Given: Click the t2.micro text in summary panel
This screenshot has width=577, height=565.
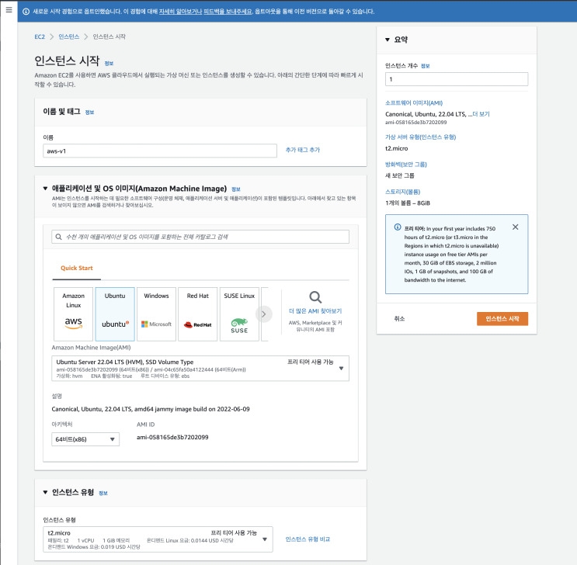Looking at the screenshot, I should pyautogui.click(x=397, y=148).
